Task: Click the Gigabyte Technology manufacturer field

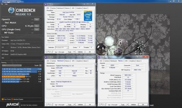Action: (x=74, y=66)
